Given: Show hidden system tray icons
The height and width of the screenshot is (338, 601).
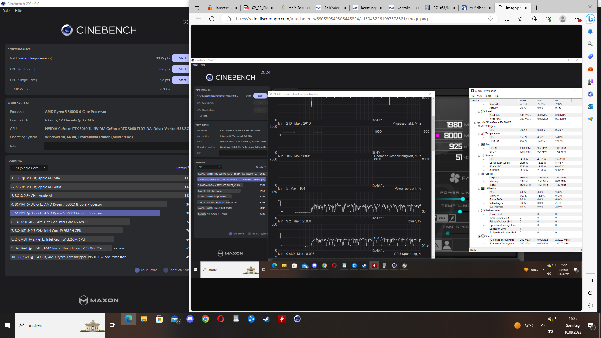Looking at the screenshot, I should tap(542, 325).
